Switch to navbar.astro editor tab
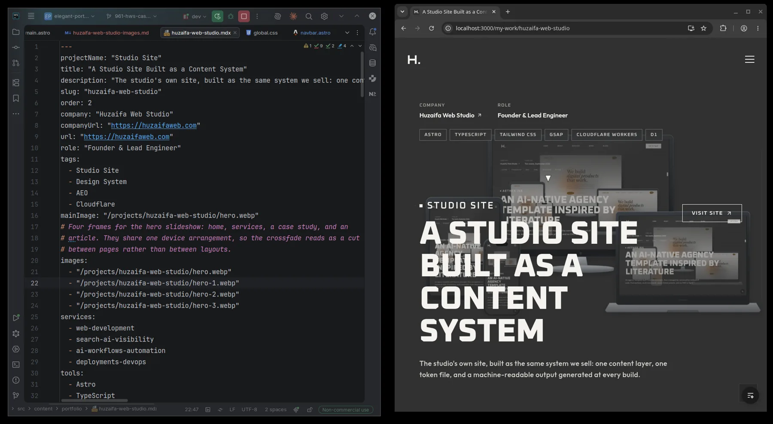This screenshot has height=424, width=773. (312, 33)
